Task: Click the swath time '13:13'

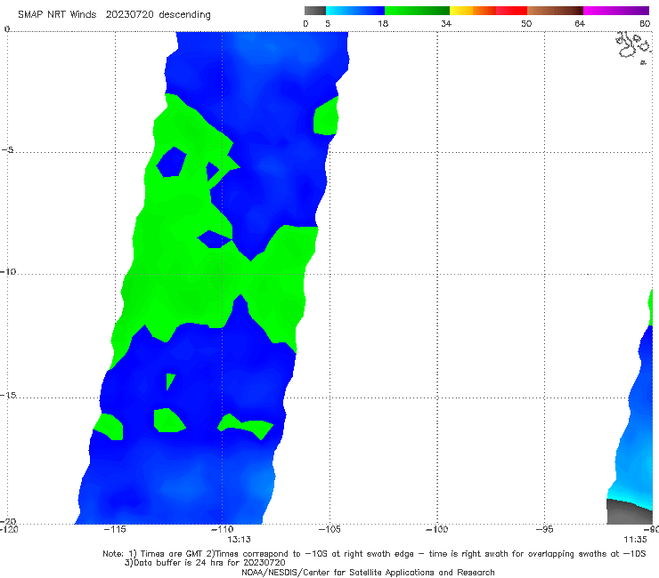Action: click(x=240, y=540)
